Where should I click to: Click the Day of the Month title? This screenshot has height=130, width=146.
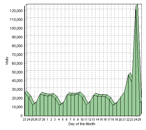click(82, 124)
